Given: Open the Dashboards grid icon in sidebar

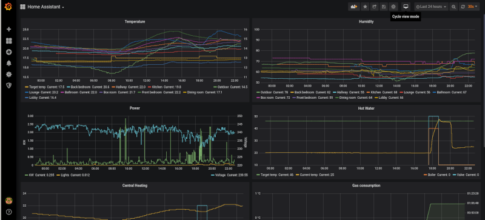Looking at the screenshot, I should 9,41.
